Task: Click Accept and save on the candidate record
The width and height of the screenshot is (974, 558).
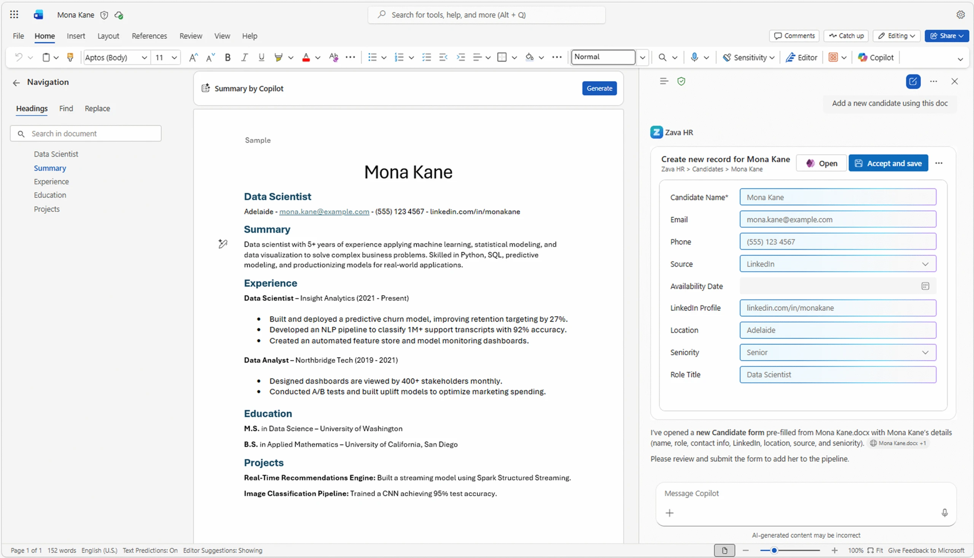Action: (888, 163)
